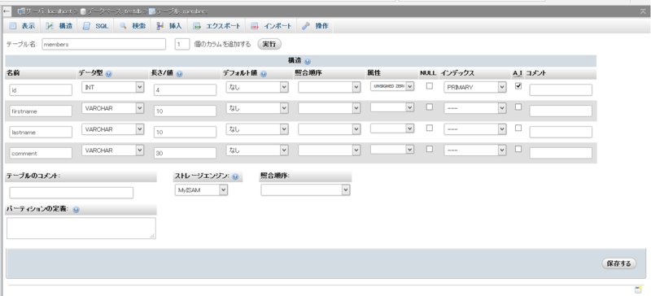This screenshot has width=651, height=296.
Task: Click the 挿入 tab icon
Action: (159, 26)
